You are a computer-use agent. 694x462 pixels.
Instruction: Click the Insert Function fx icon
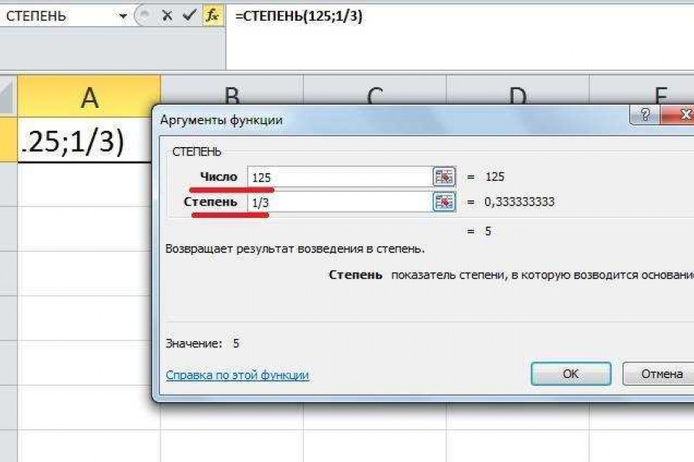(x=212, y=16)
